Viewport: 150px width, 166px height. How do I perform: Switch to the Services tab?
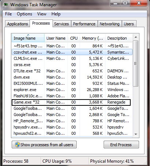pyautogui.click(x=61, y=24)
